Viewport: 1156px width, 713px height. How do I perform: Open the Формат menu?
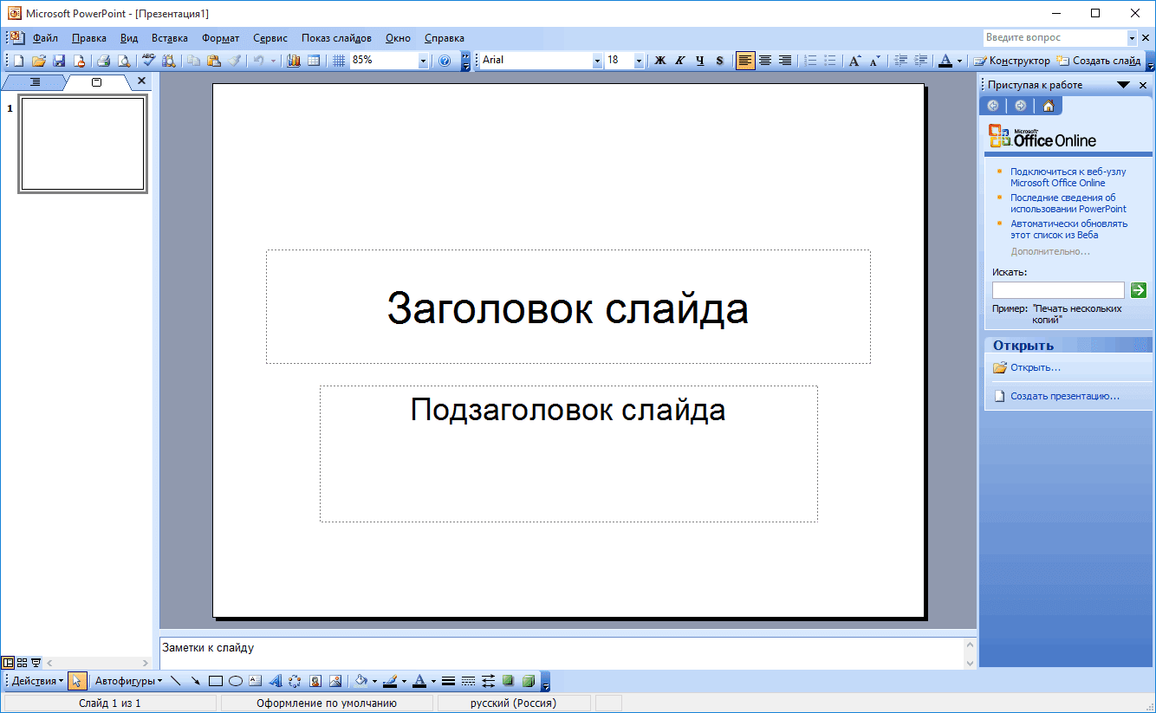(221, 38)
